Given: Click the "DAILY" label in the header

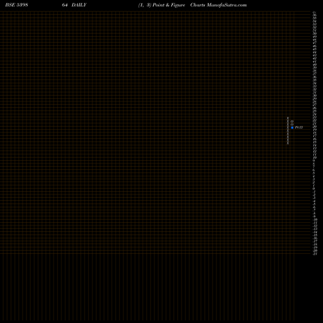Looking at the screenshot, I should click(79, 5).
